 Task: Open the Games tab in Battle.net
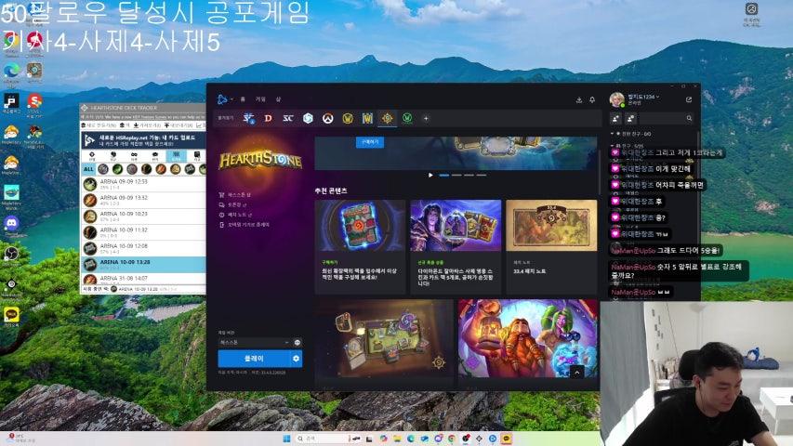[260, 99]
